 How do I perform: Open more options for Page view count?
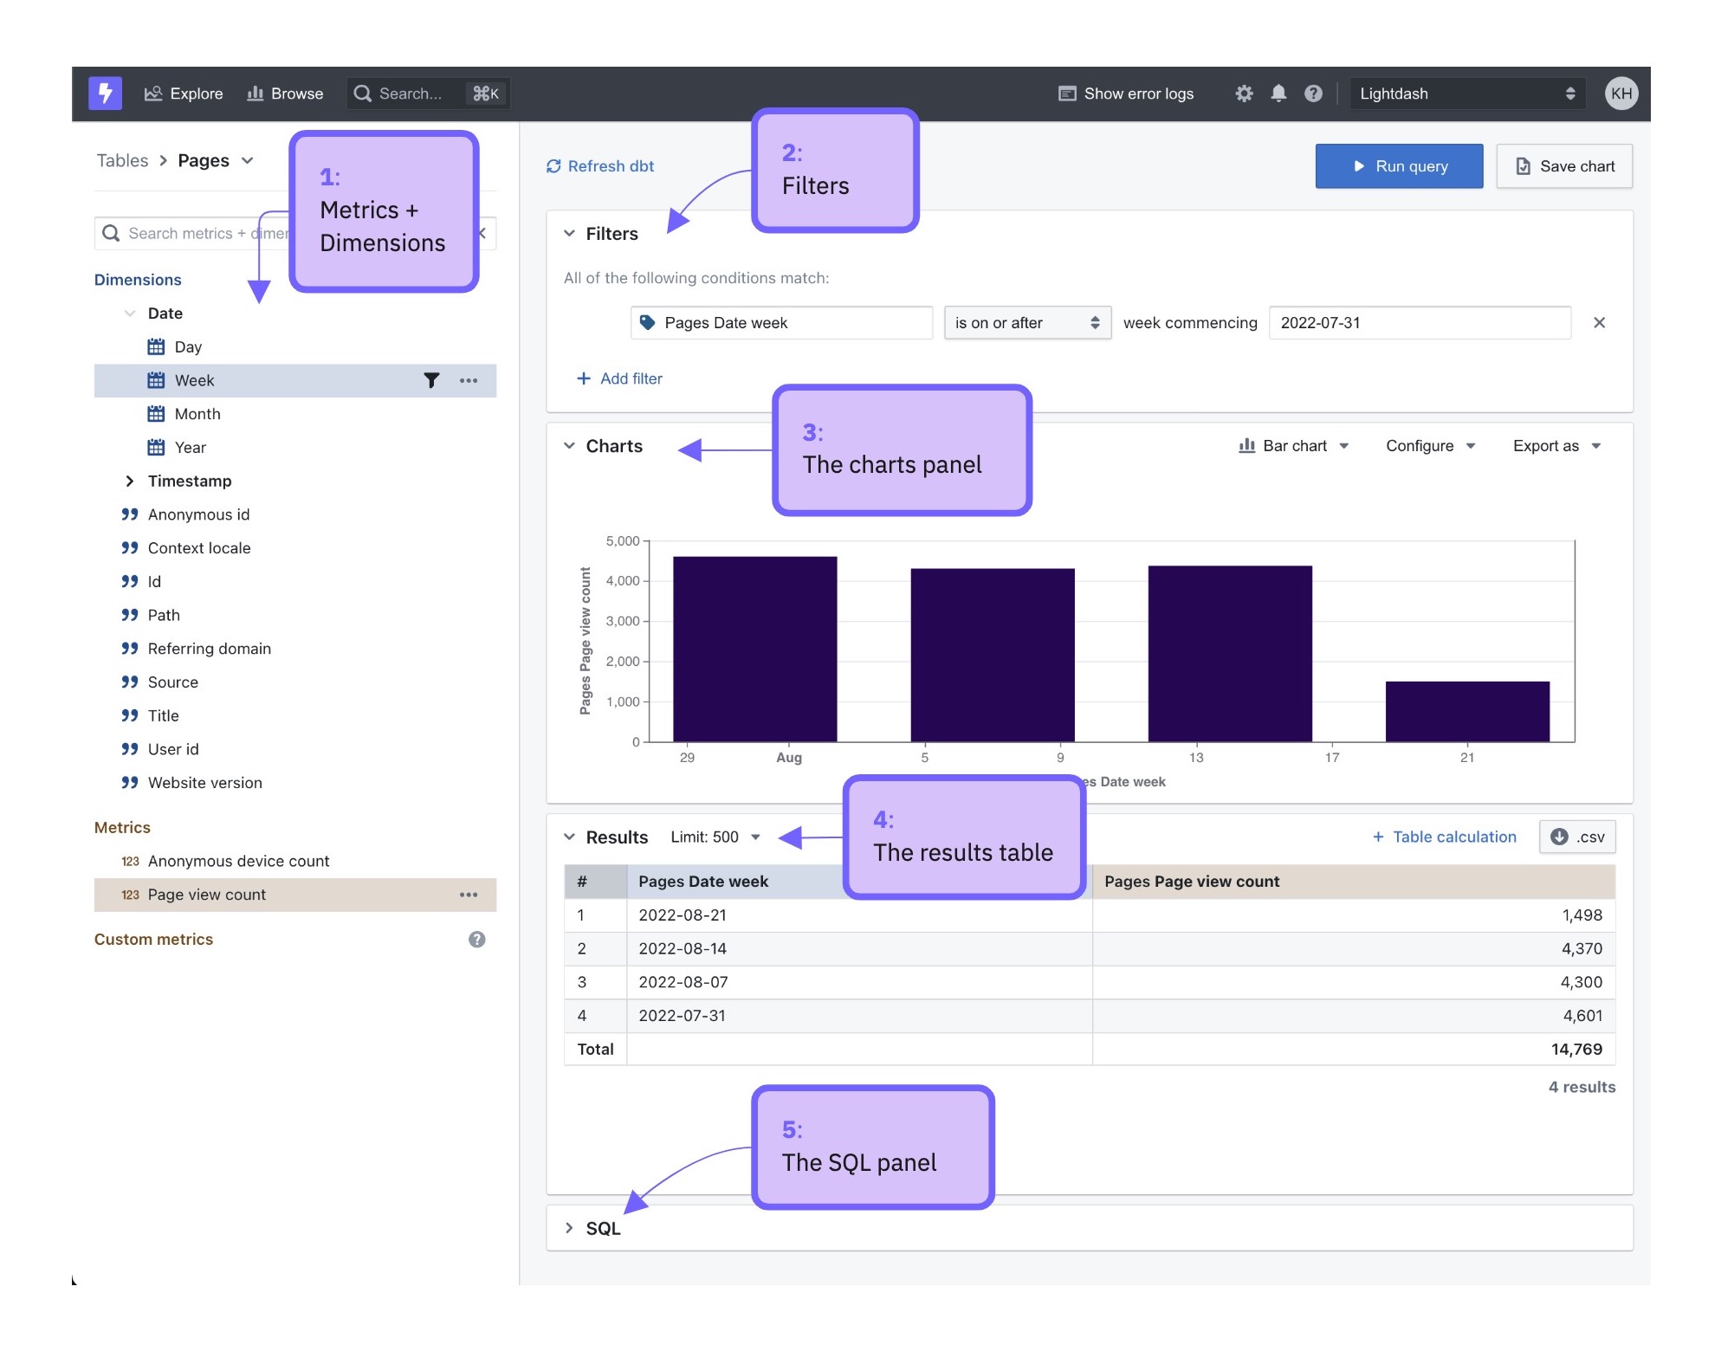click(x=469, y=895)
